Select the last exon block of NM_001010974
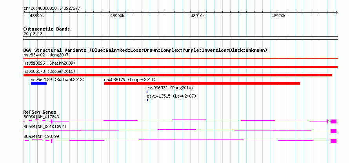This screenshot has width=349, height=163. point(333,131)
